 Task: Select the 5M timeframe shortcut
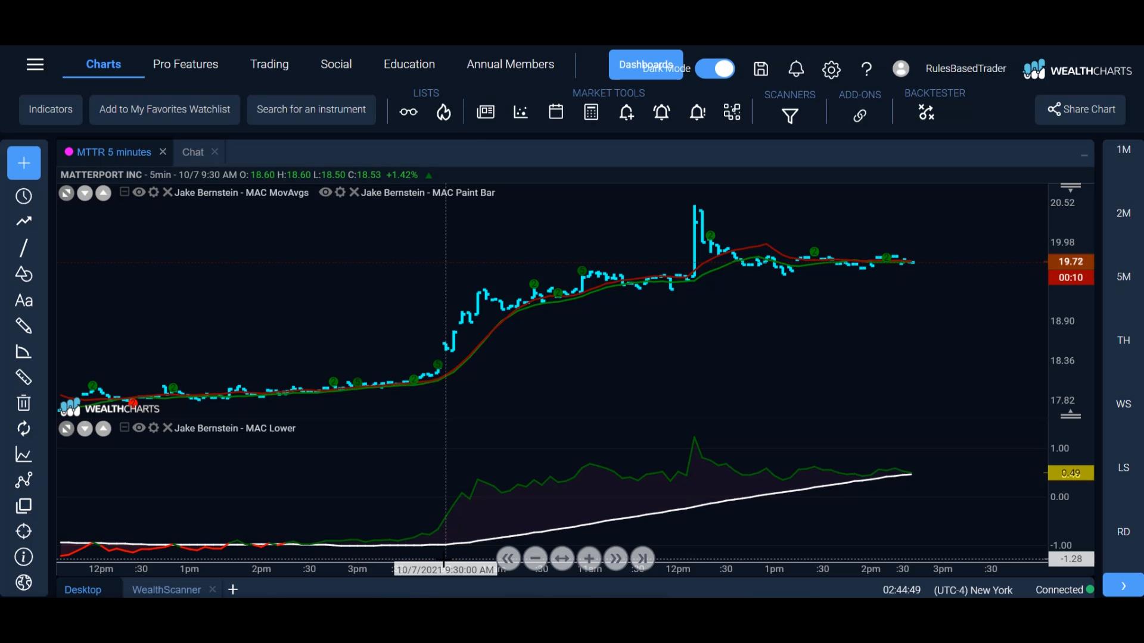(x=1123, y=277)
